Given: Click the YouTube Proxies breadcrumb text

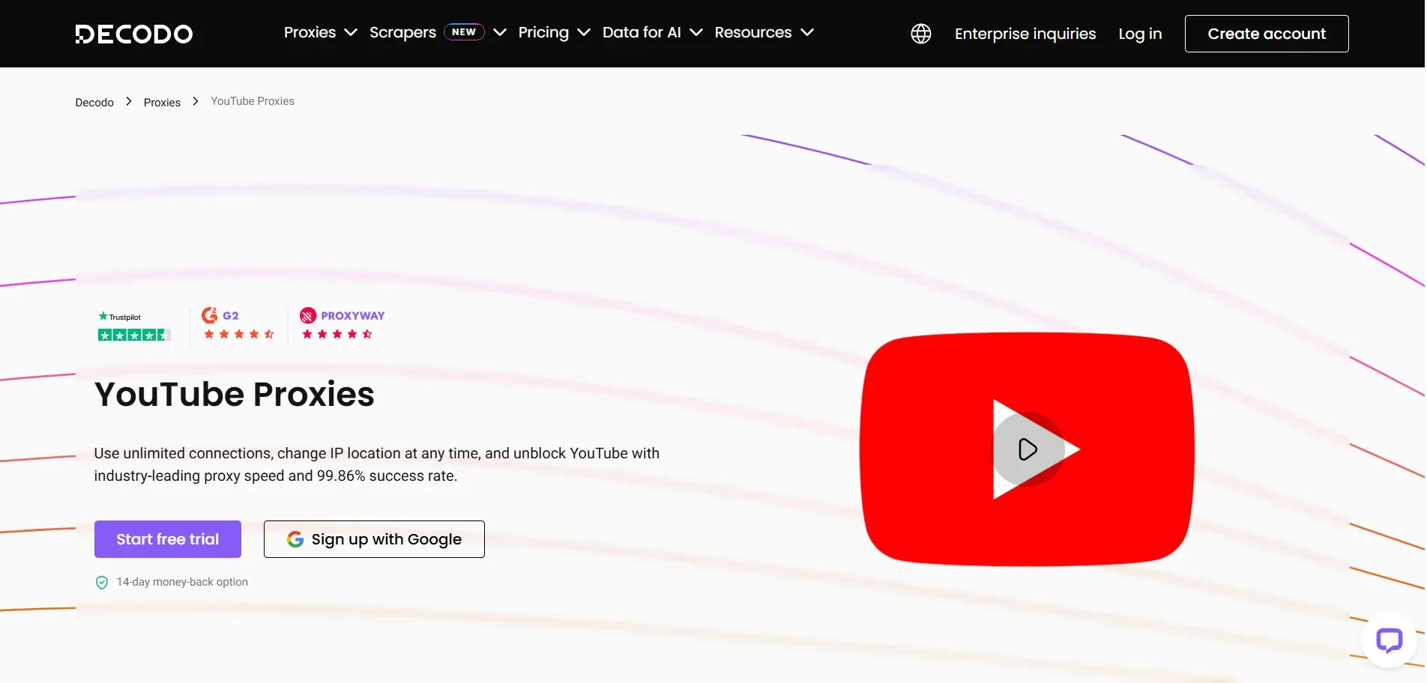Looking at the screenshot, I should [x=253, y=101].
